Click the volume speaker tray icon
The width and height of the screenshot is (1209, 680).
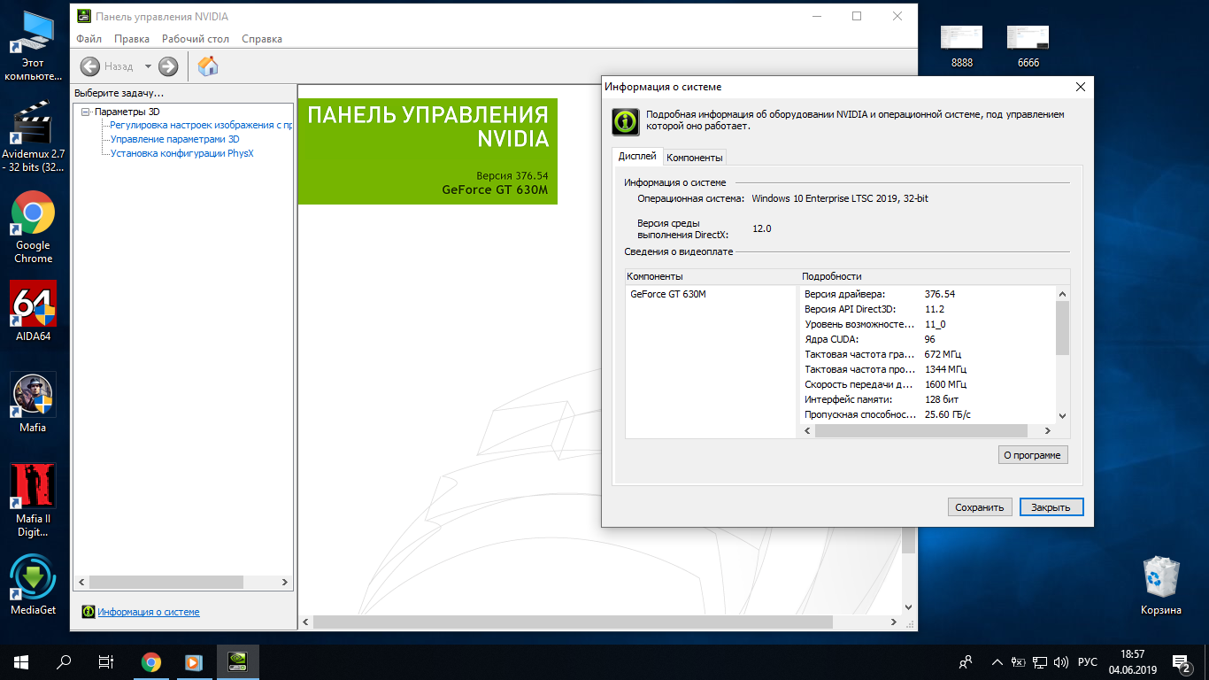pos(1061,661)
